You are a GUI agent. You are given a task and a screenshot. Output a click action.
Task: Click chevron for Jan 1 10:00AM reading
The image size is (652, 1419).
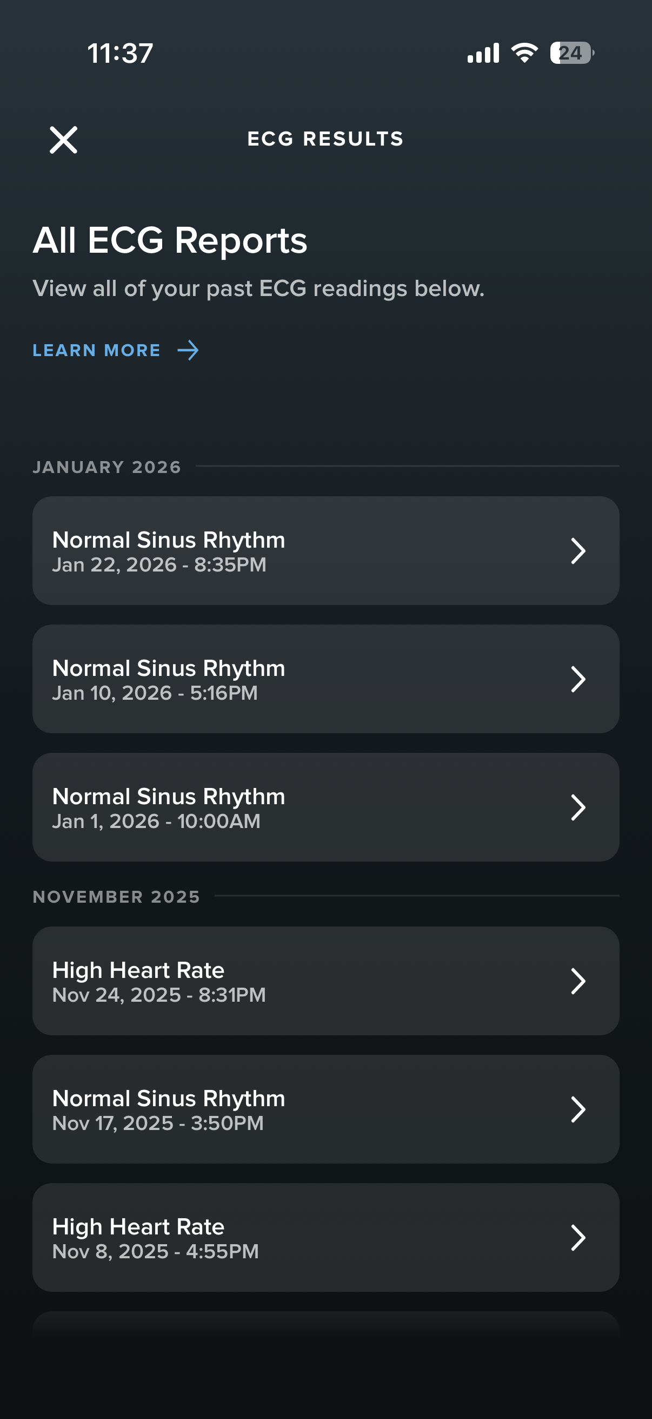578,807
